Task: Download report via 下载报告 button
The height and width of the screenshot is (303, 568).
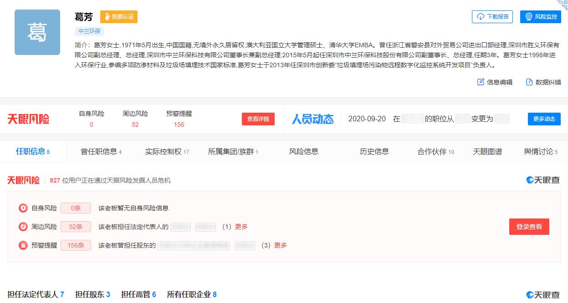Action: (492, 17)
